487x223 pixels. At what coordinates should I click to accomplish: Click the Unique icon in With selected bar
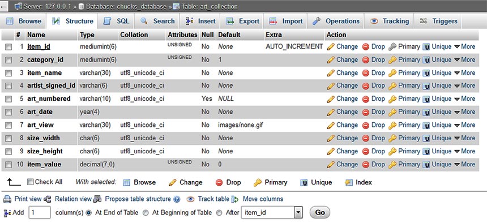304,183
